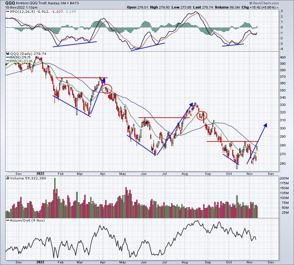Click the 260 price axis label

pos(283,163)
